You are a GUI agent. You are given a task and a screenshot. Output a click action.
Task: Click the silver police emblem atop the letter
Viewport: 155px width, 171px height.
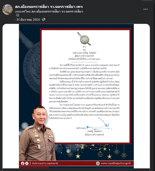pyautogui.click(x=84, y=39)
